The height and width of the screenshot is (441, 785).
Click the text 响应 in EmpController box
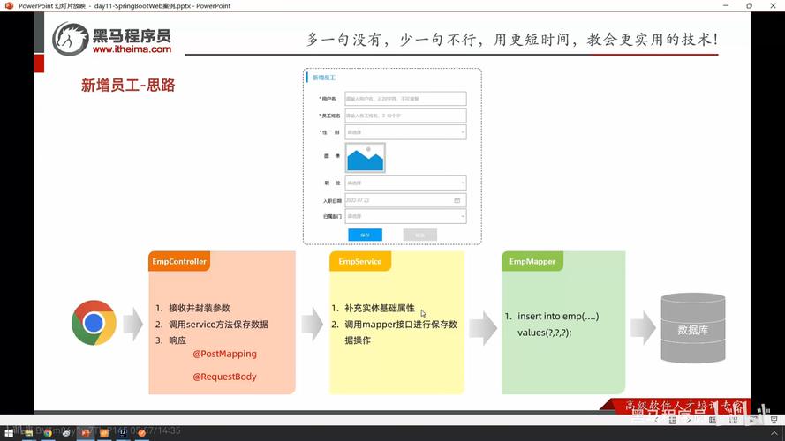[x=177, y=340]
